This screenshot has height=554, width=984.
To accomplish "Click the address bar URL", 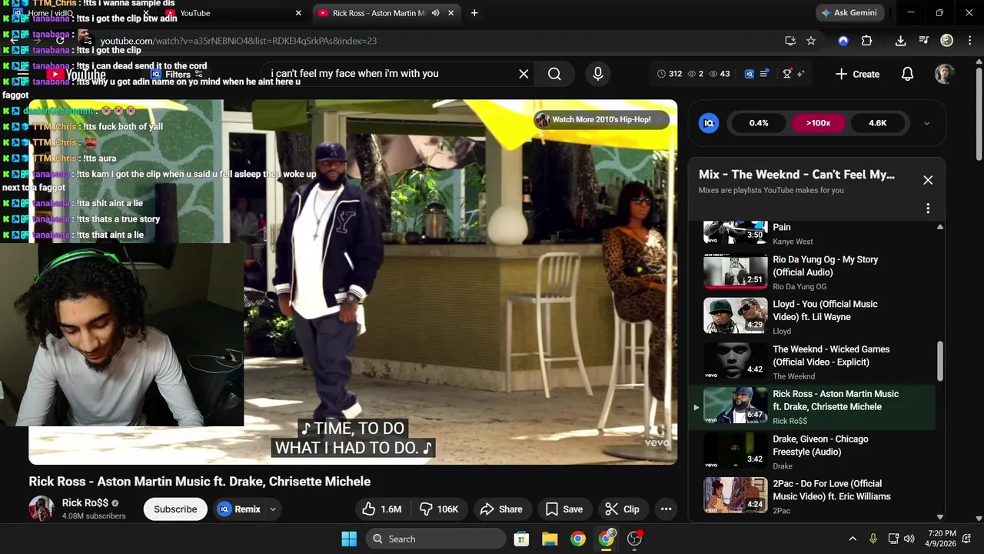I will 238,41.
